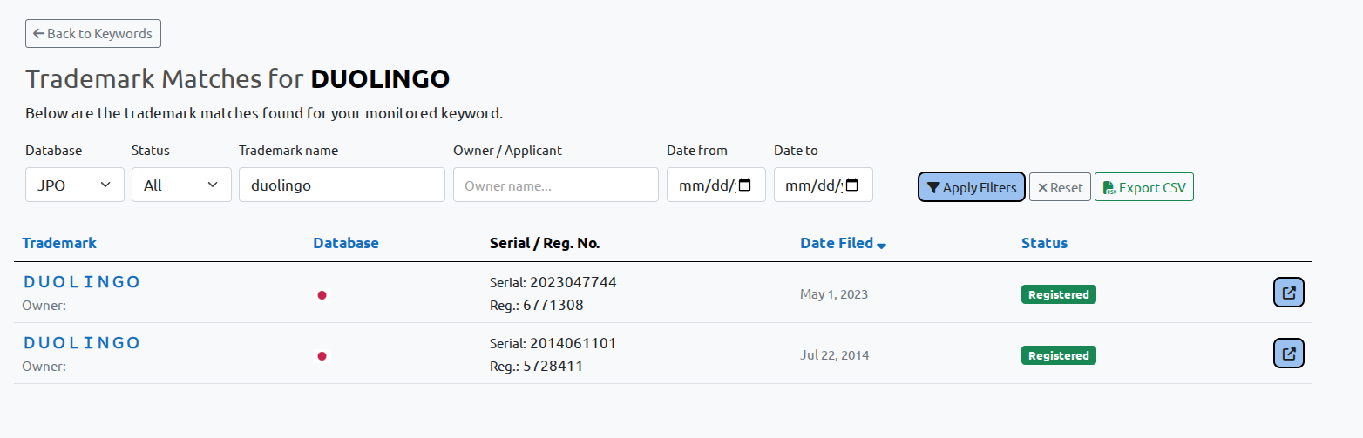Screen dimensions: 1363x438
Task: Sort by Status column header
Action: coord(1044,243)
